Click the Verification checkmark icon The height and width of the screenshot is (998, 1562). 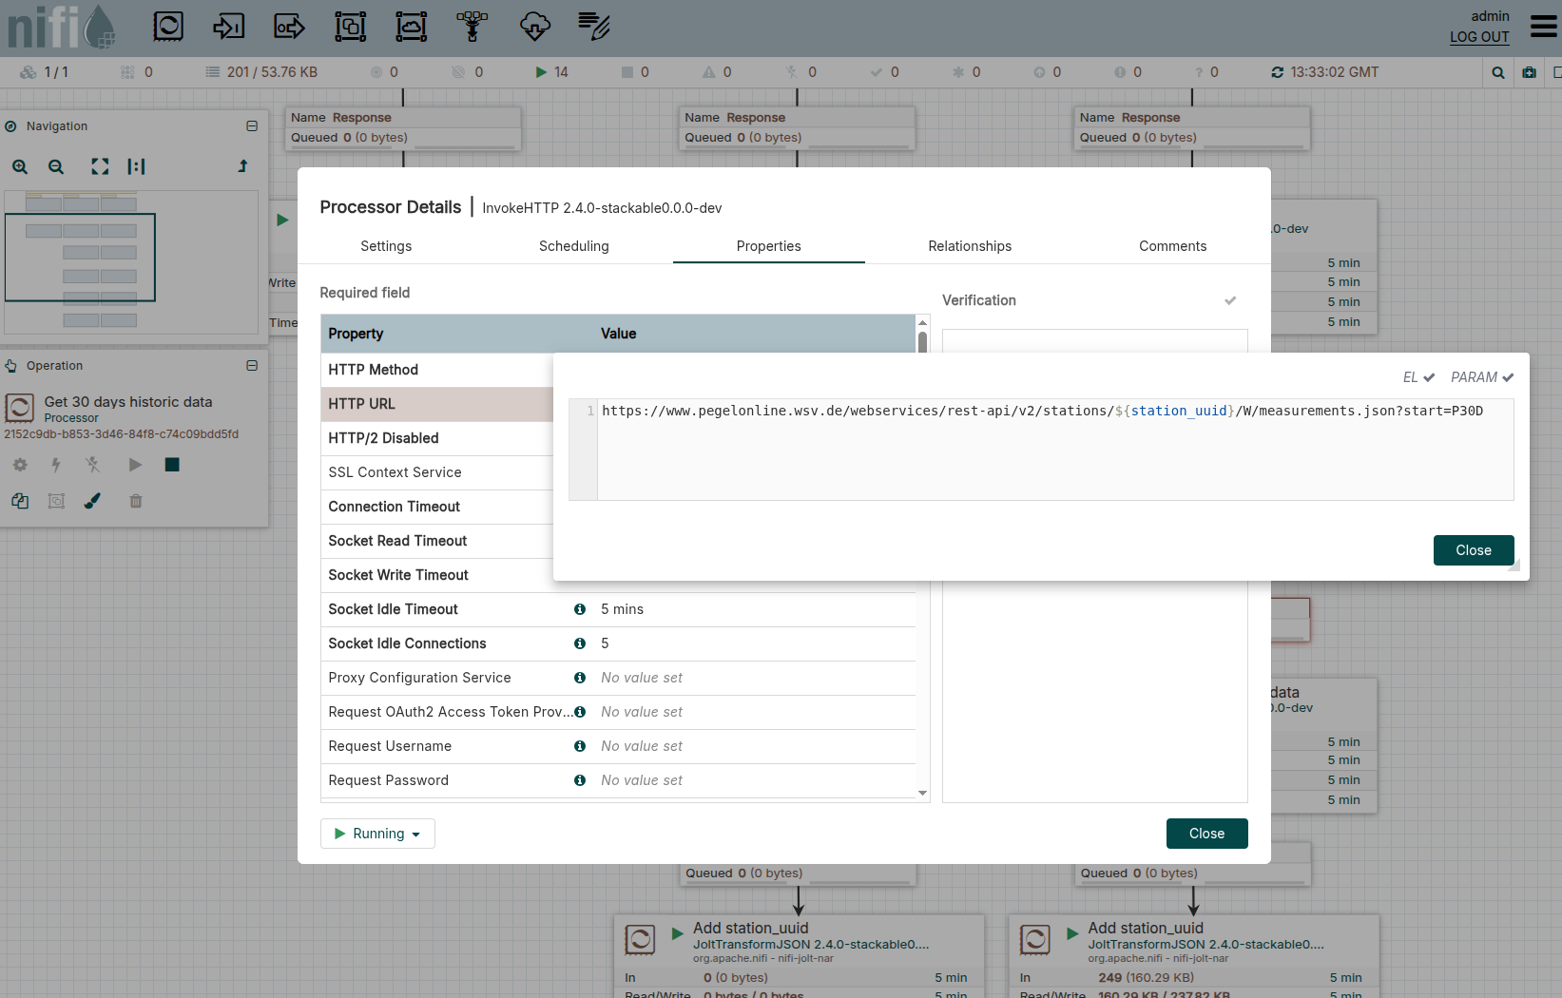[x=1230, y=300]
